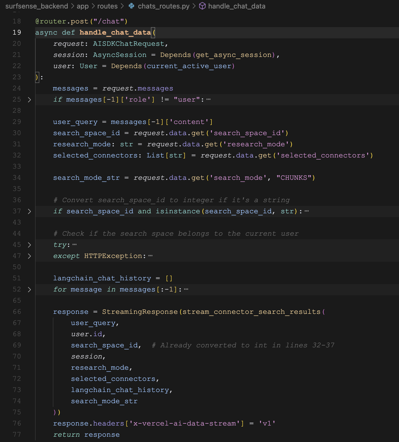The image size is (399, 442).
Task: Click 'x-vercel-ai-data-stream' header string
Action: [184, 423]
